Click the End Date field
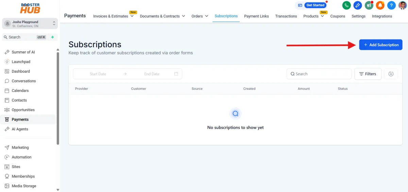Viewport: 408px width, 192px height. click(x=152, y=74)
